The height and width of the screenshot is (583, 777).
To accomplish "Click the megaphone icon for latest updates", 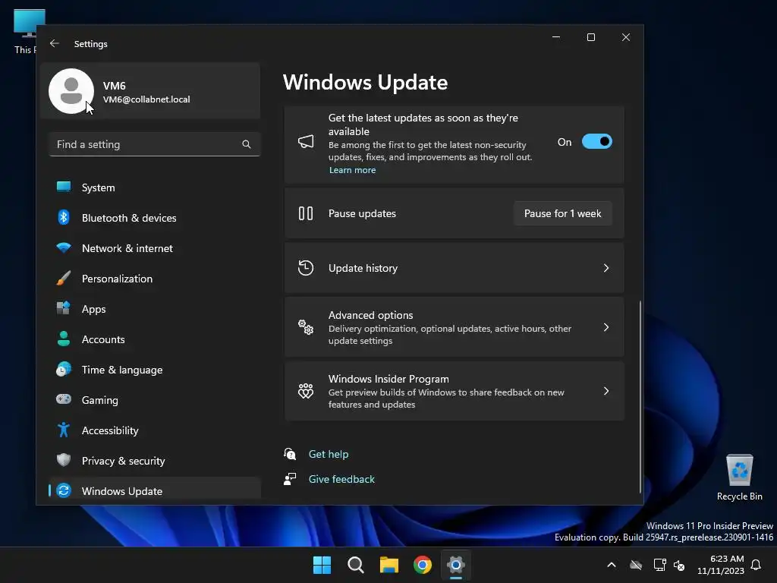I will tap(306, 142).
